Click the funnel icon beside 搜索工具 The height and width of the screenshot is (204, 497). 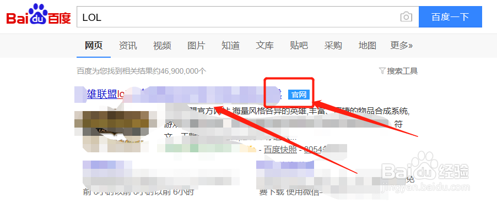[x=382, y=71]
